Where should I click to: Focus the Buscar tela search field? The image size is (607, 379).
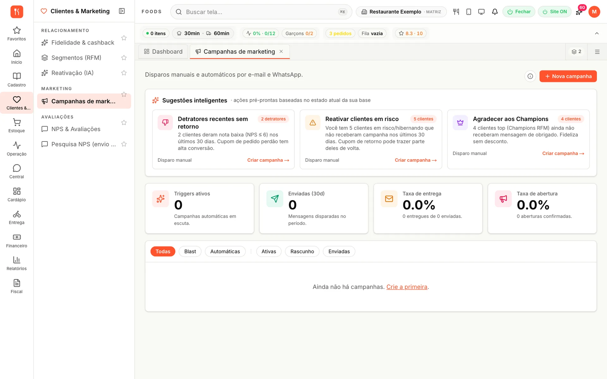point(261,12)
